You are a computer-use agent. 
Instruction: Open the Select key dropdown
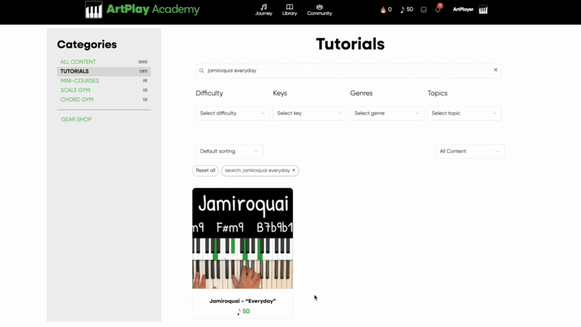coord(310,114)
